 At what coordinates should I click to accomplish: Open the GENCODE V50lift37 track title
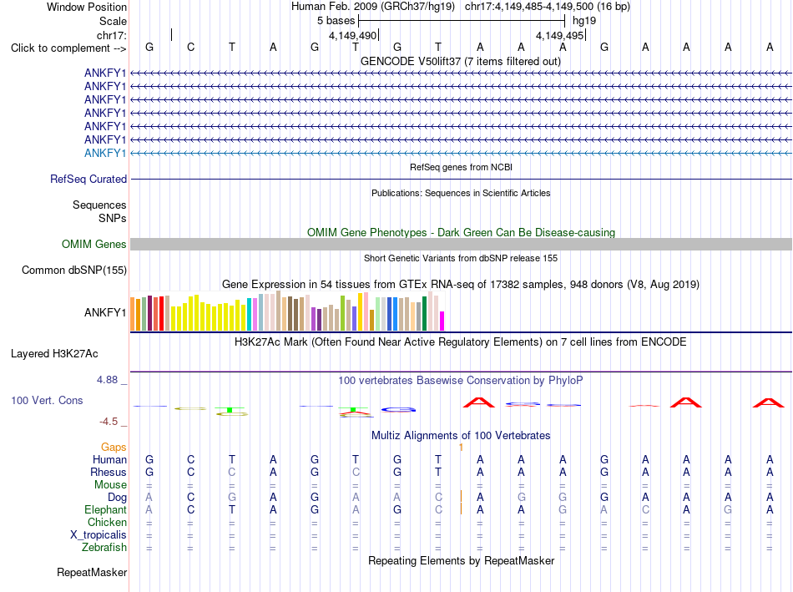(461, 61)
